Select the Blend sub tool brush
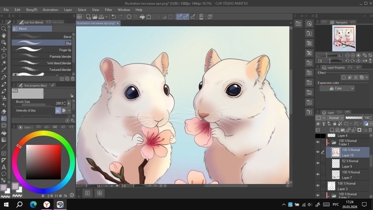373x210 pixels. pos(42,37)
